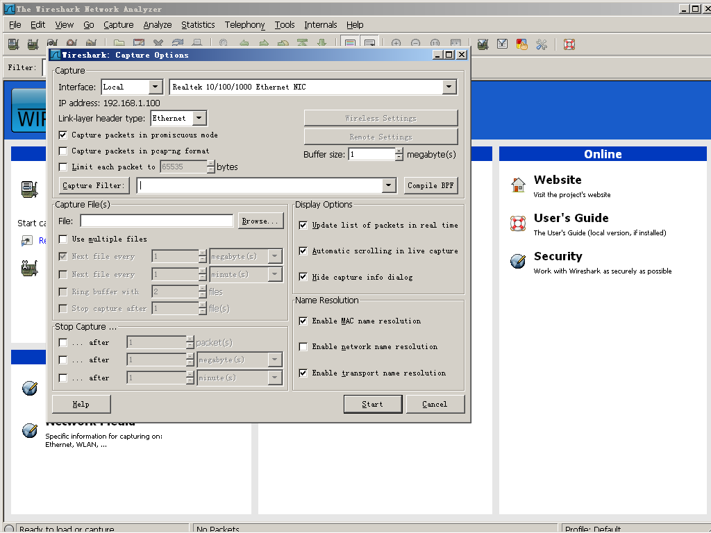Expand the Realtek Ethernet NIC dropdown
This screenshot has width=711, height=533.
449,87
